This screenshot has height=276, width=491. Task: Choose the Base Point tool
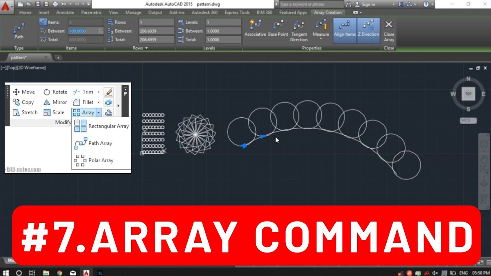click(x=278, y=28)
